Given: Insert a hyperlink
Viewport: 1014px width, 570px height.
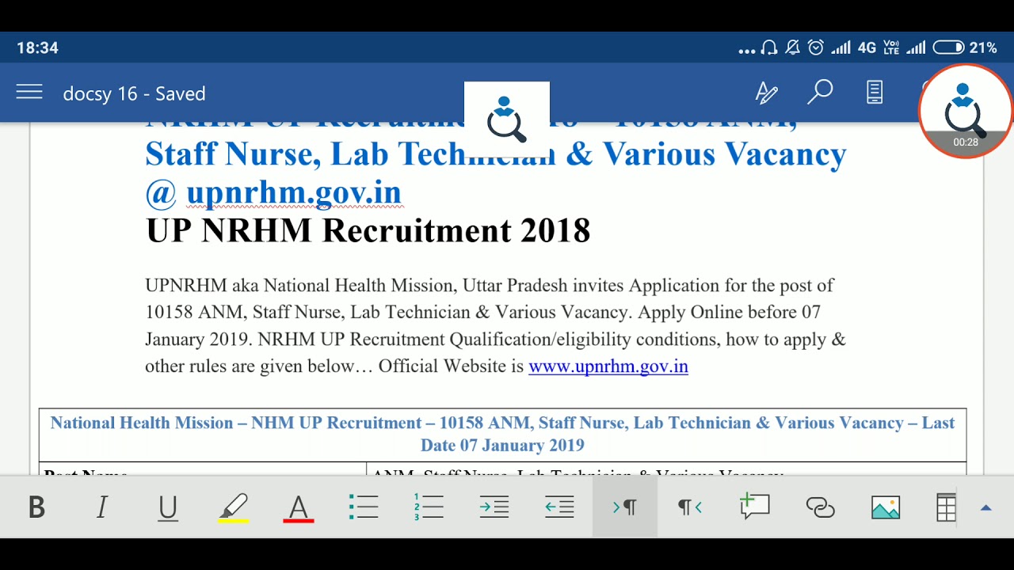Looking at the screenshot, I should pos(820,507).
